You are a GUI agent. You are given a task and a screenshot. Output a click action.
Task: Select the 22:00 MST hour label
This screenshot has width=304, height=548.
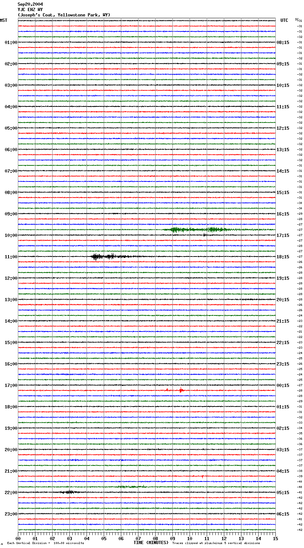point(11,493)
